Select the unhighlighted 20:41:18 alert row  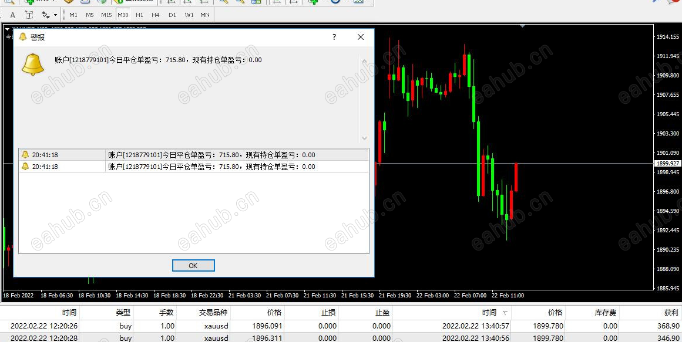(193, 167)
